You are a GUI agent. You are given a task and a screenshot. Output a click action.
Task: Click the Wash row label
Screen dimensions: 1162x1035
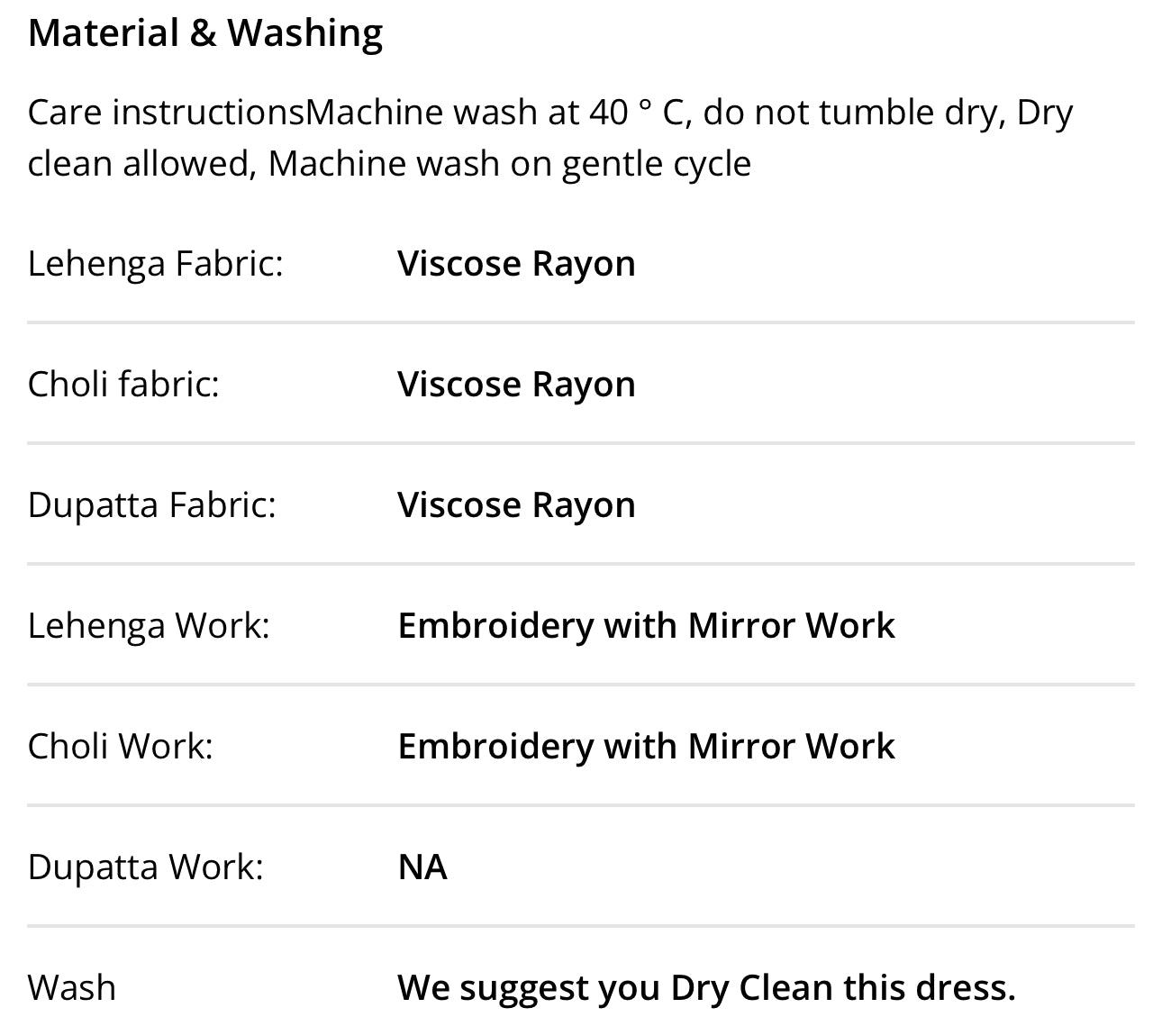(x=71, y=988)
